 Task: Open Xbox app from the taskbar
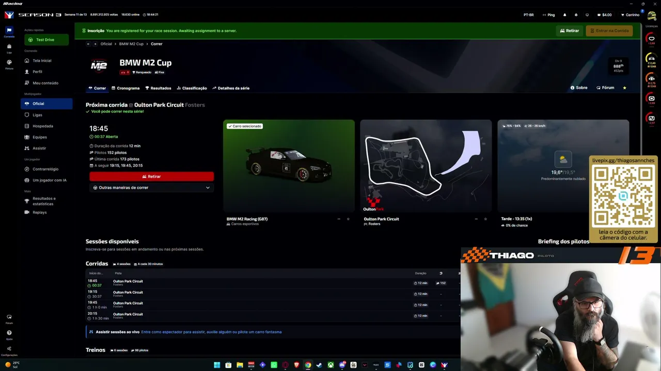330,365
